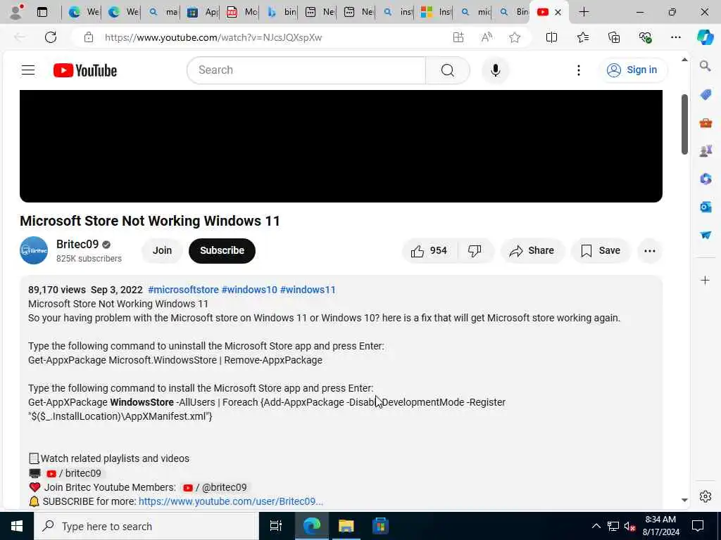Screen dimensions: 721x540
Task: Dislike the video
Action: click(x=475, y=251)
